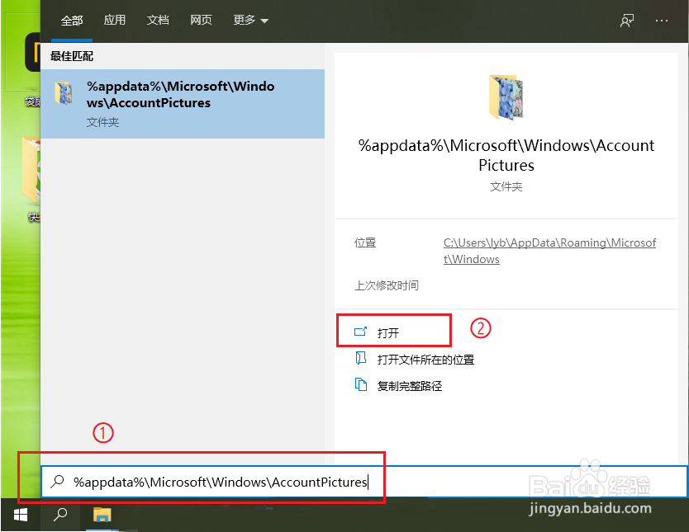Open the feedback icon in the header

(627, 20)
